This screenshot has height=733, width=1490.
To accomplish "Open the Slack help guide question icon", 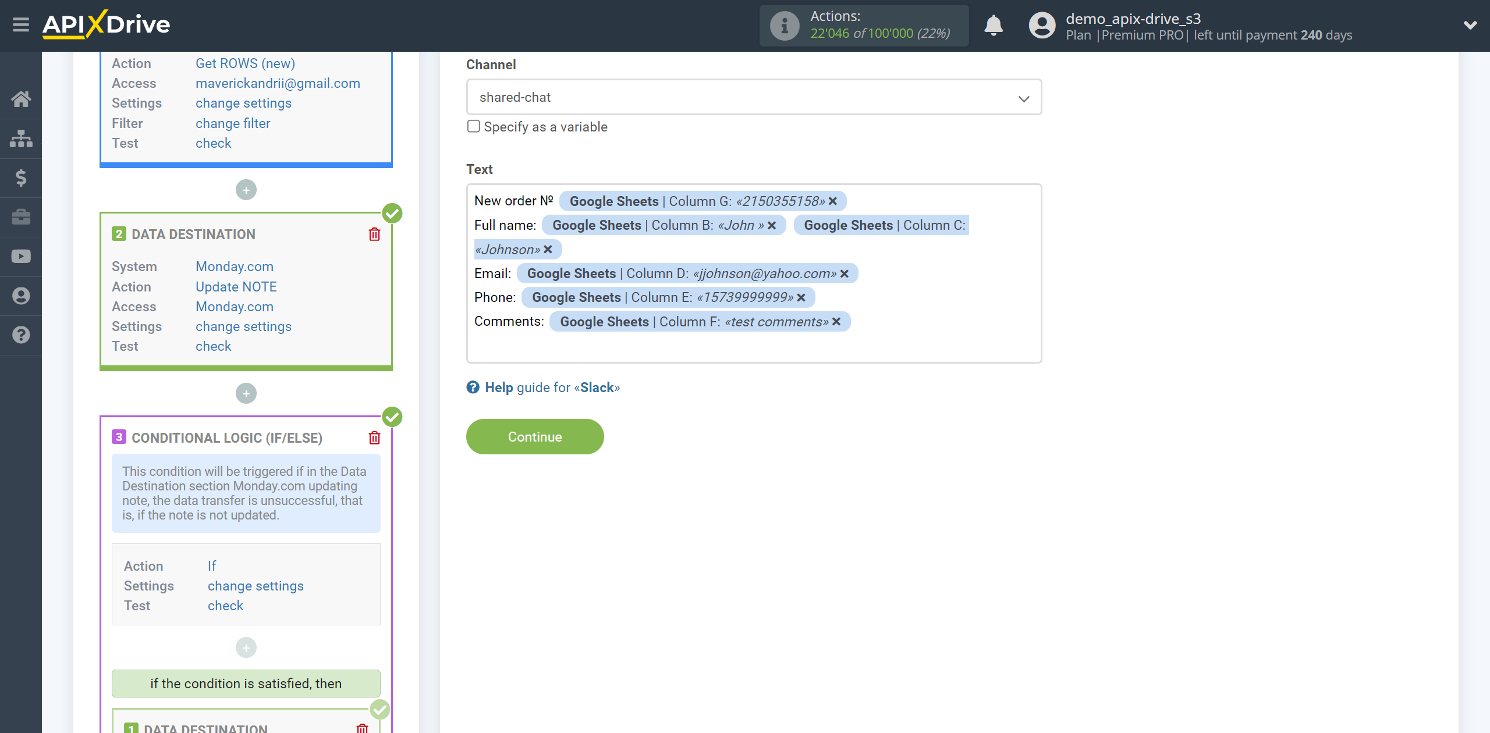I will [x=473, y=387].
